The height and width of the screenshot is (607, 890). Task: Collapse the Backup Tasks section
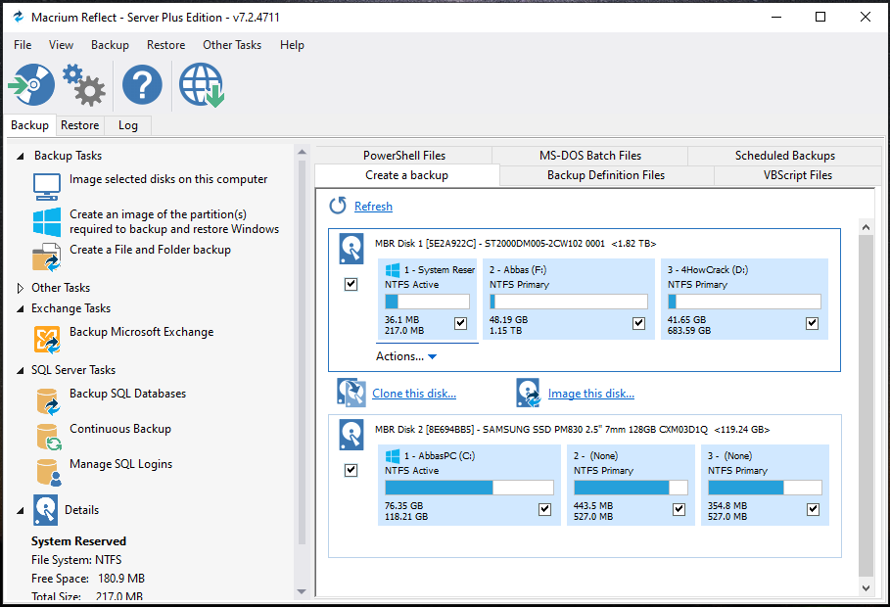(21, 156)
